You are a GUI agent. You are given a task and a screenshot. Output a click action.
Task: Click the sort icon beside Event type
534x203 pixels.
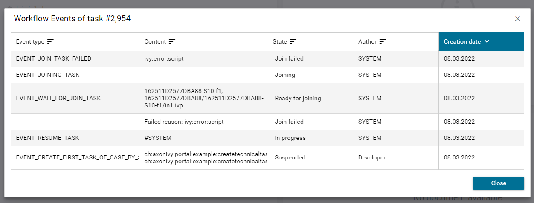[50, 41]
